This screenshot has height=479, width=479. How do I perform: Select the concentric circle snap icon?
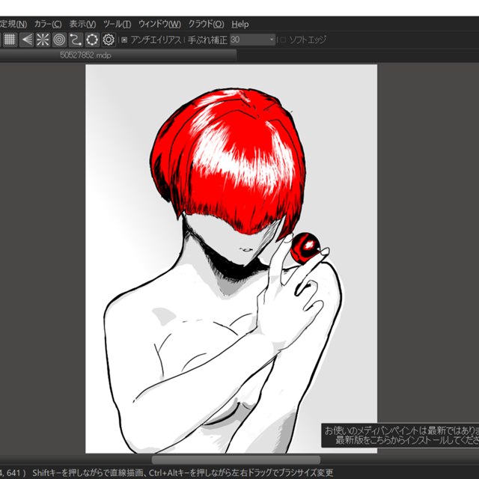[x=59, y=40]
